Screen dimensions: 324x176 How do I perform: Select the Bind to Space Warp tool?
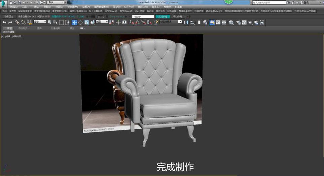pos(30,22)
